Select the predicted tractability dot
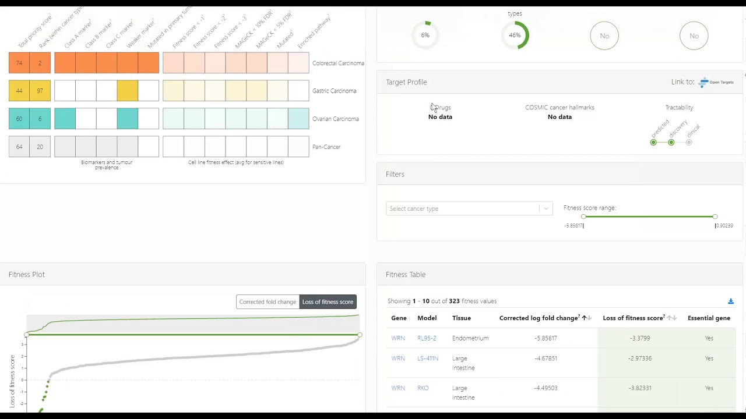This screenshot has width=746, height=419. [653, 143]
